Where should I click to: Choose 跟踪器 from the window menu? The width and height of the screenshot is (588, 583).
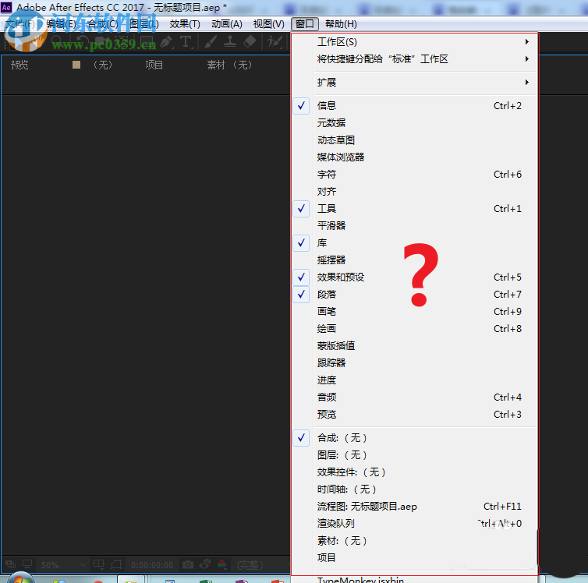point(415,362)
